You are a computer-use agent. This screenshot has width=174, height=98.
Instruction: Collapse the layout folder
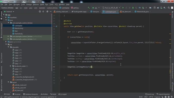coord(8,82)
